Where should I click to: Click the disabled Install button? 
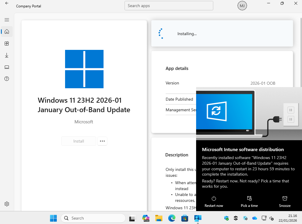tap(79, 141)
